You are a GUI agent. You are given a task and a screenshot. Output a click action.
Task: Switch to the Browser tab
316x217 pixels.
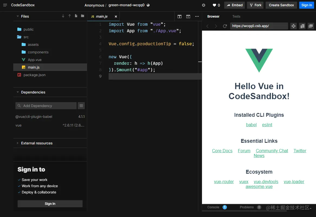[x=213, y=17]
